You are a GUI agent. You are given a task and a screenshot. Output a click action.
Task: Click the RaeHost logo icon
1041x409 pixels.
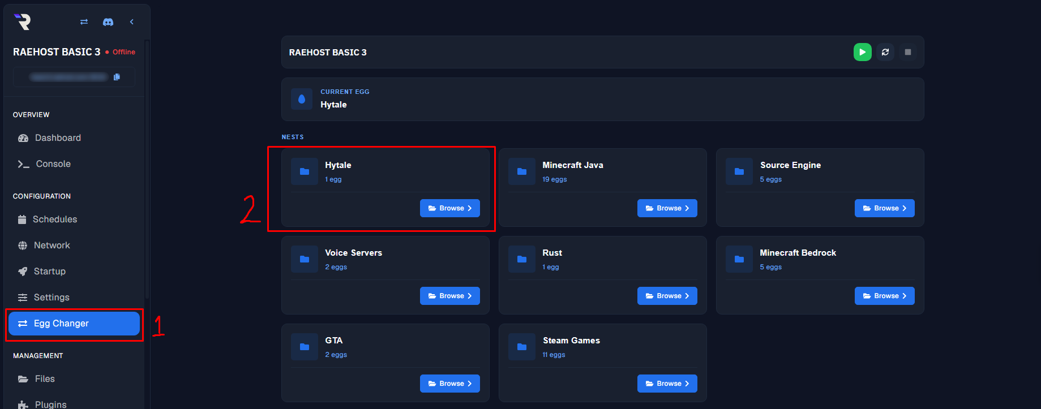pyautogui.click(x=22, y=21)
